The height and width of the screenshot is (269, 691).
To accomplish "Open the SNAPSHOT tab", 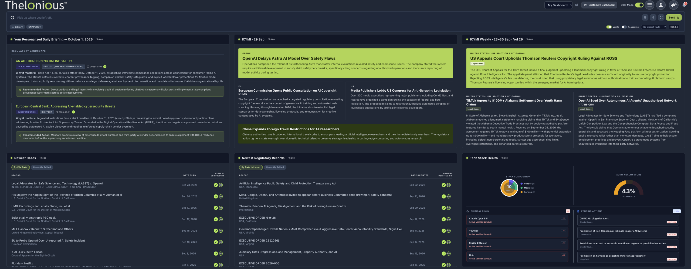I will click(35, 27).
